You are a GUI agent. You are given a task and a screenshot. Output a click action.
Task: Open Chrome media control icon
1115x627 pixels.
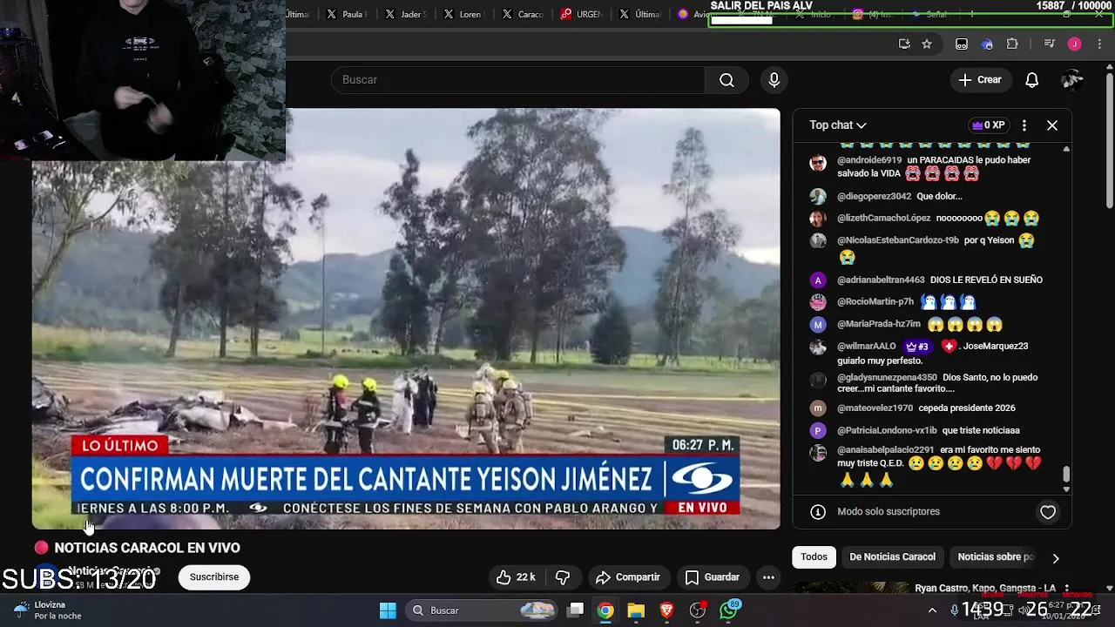click(x=1050, y=44)
